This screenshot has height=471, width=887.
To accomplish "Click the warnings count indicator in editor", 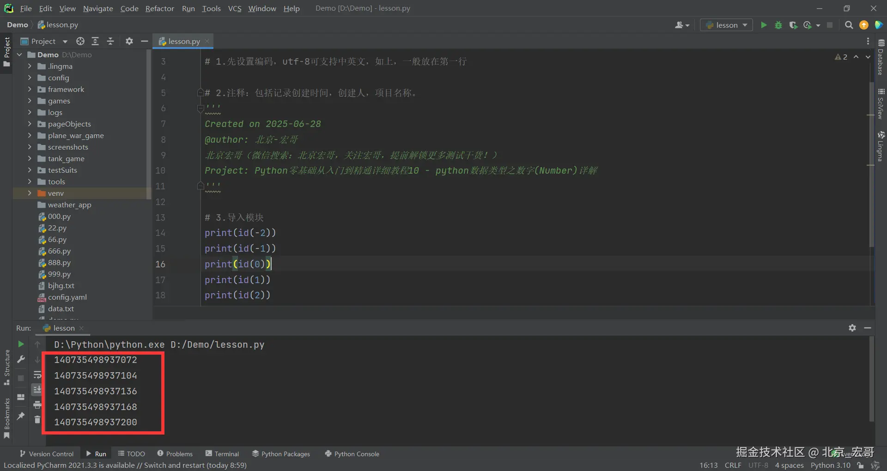I will click(841, 57).
